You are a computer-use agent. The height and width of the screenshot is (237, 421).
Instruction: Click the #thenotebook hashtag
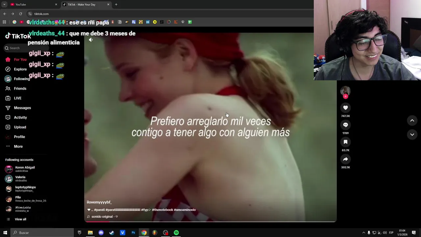pos(162,210)
